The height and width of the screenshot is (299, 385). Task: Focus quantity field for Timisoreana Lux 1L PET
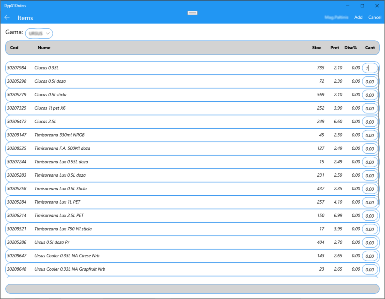(x=370, y=203)
